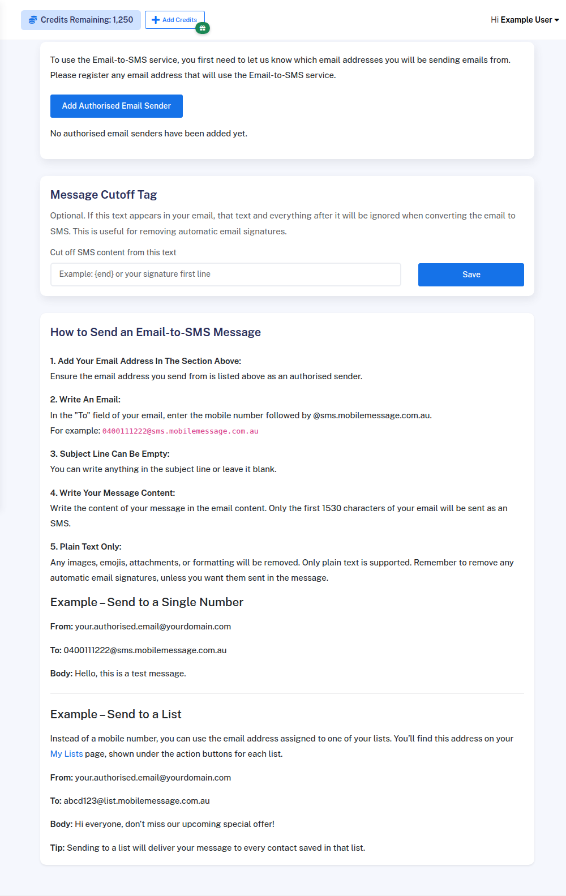
Task: Click the Message Cutoff Tag heading
Action: point(104,195)
